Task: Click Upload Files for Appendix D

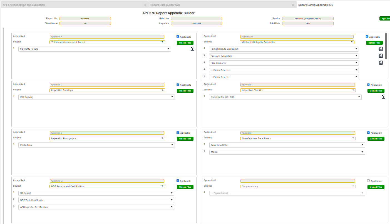Action: coord(376,91)
